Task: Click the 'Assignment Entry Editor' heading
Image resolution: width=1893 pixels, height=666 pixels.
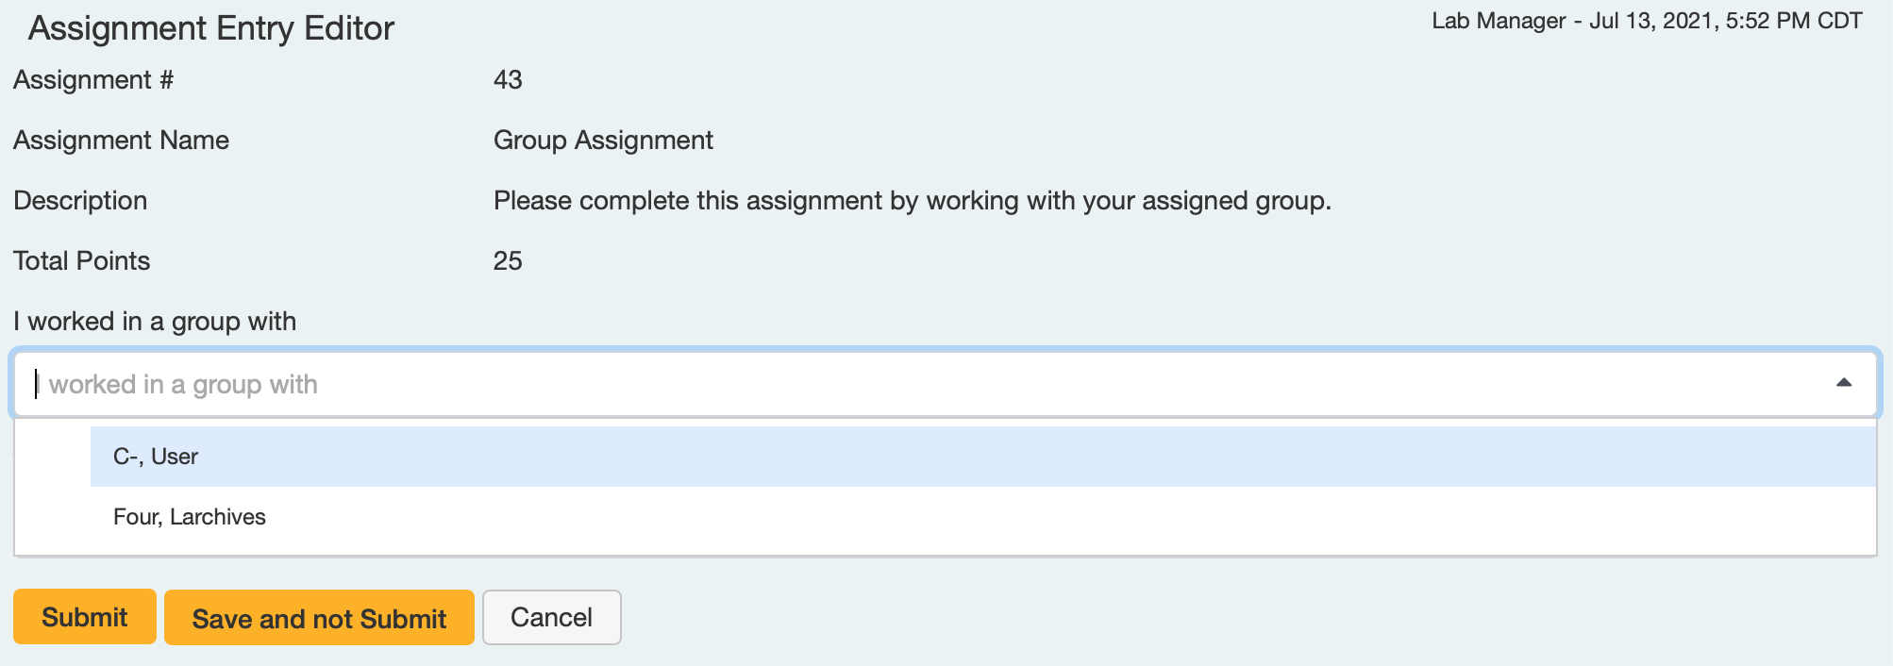Action: (211, 28)
